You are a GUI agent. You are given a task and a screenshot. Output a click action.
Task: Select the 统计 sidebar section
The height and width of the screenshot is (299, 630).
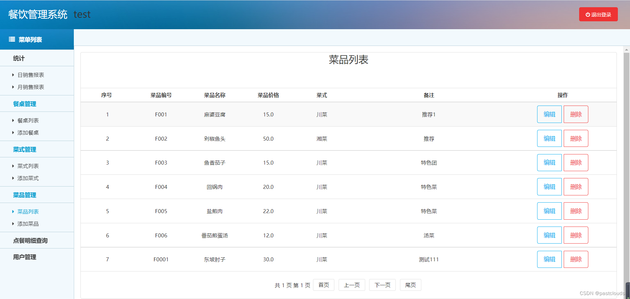click(19, 58)
